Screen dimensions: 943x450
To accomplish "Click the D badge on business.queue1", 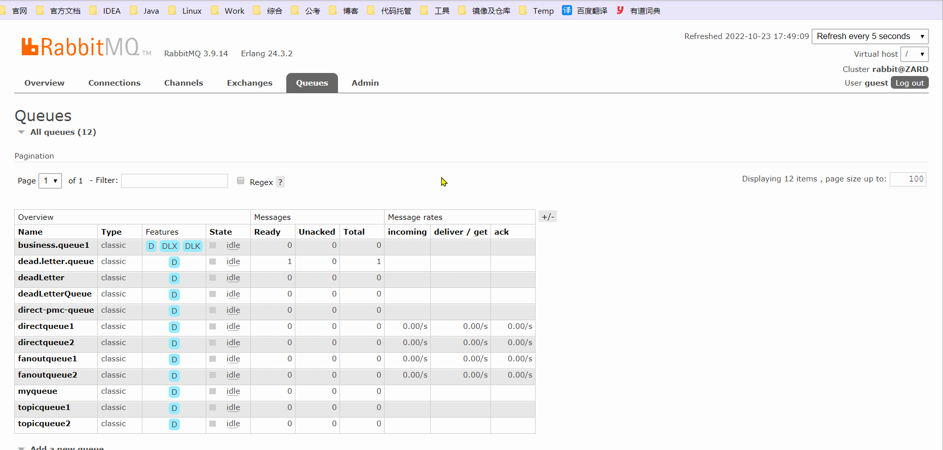I will pyautogui.click(x=151, y=246).
